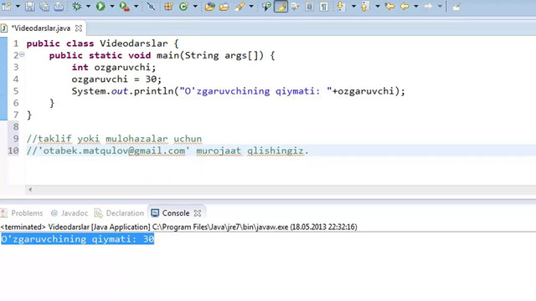Click the System.out.println code line
This screenshot has width=536, height=301.
click(x=238, y=91)
